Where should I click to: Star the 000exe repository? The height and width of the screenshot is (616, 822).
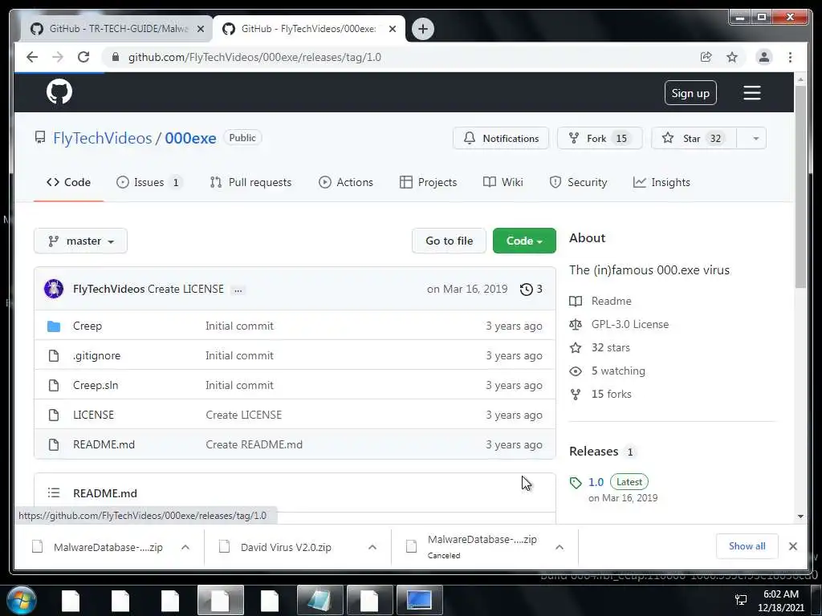[x=694, y=138]
